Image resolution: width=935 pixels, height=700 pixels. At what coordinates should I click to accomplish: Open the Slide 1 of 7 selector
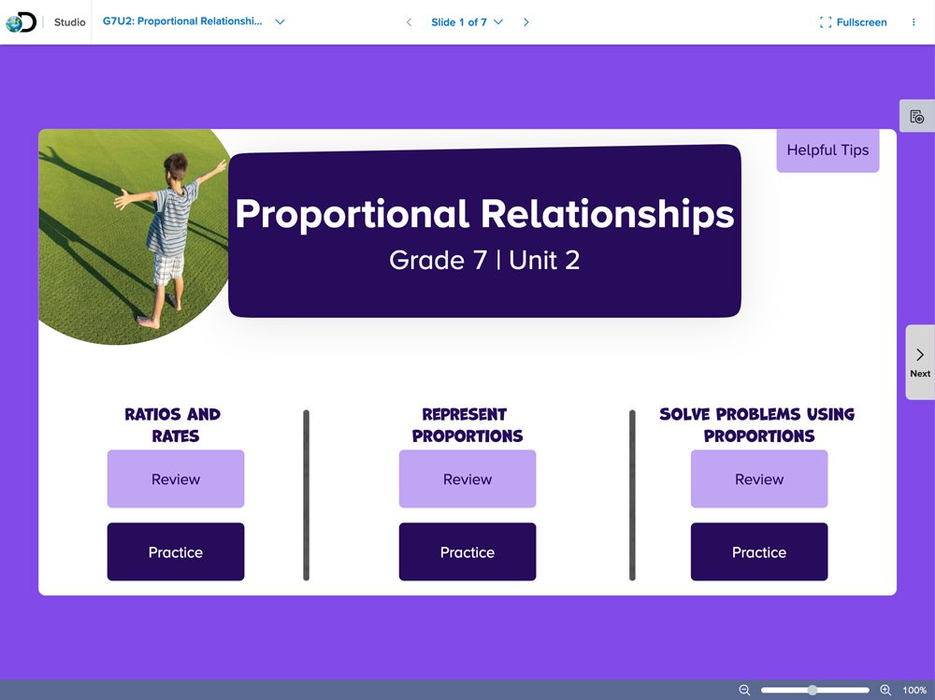(x=467, y=22)
